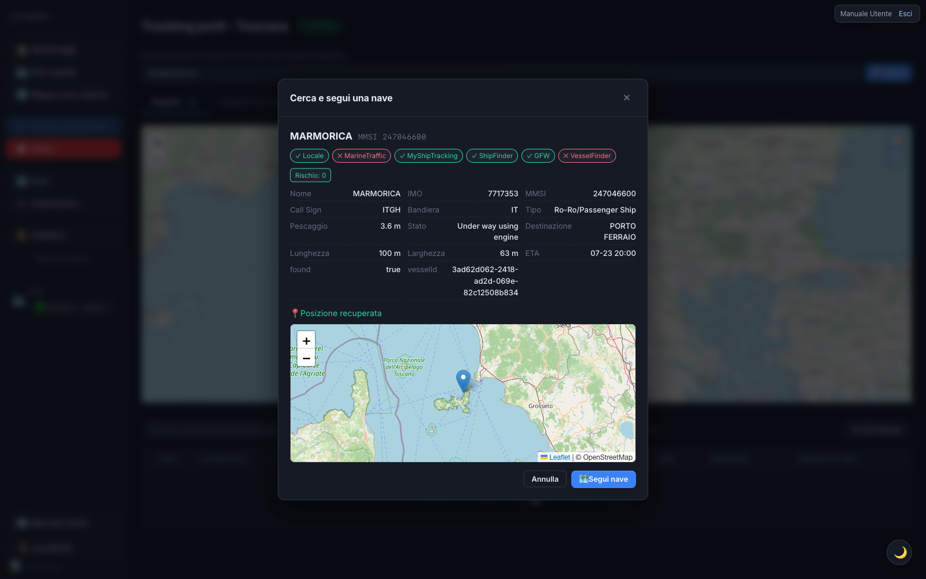Click the MARMORICA vessel title

coord(321,136)
